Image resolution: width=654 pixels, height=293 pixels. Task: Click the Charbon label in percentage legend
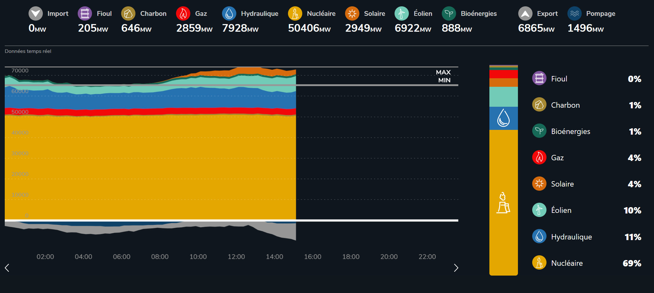coord(566,105)
